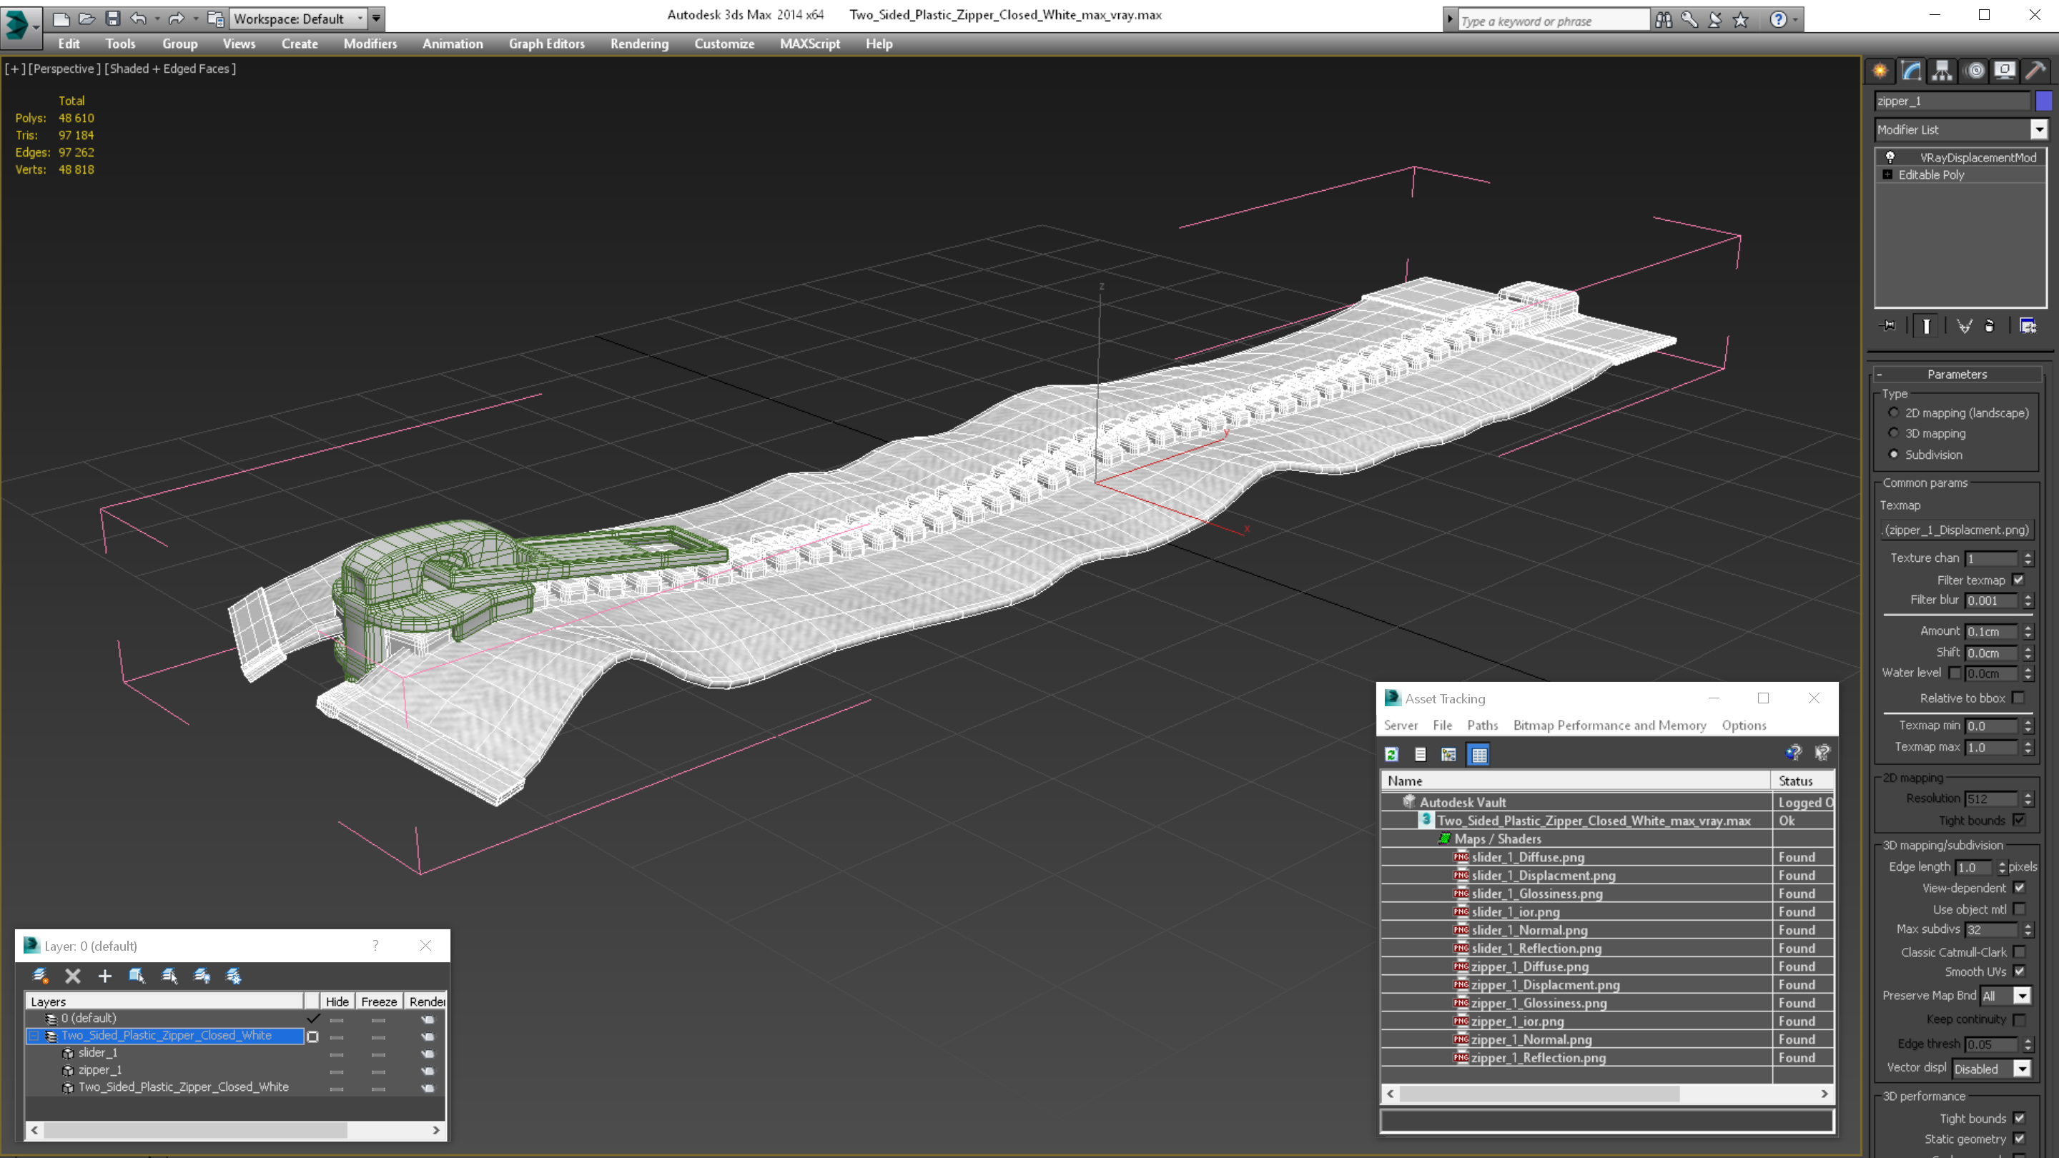
Task: Click Max subdivs spinner arrows
Action: 2028,929
